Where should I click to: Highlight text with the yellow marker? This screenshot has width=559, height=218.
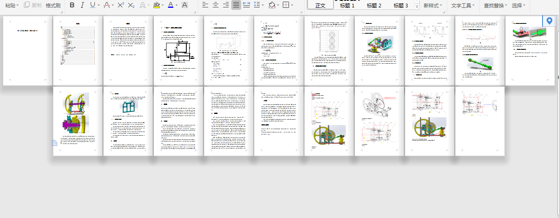coord(156,5)
